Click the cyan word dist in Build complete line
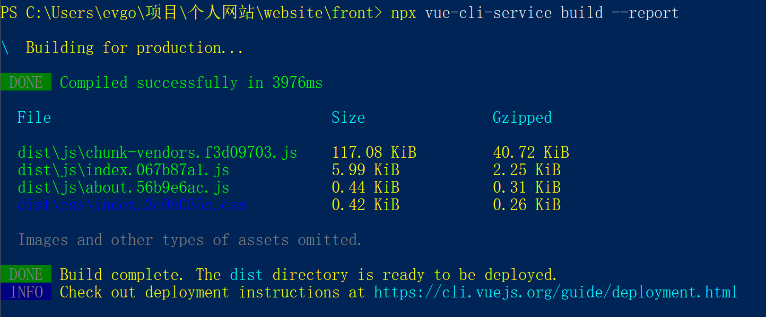 (x=246, y=275)
